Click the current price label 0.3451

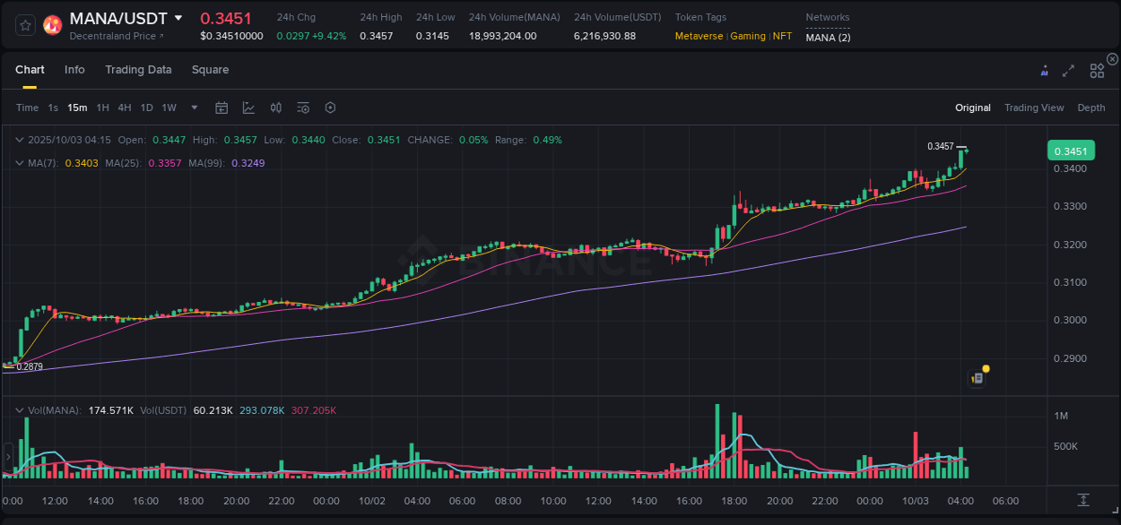point(1072,151)
